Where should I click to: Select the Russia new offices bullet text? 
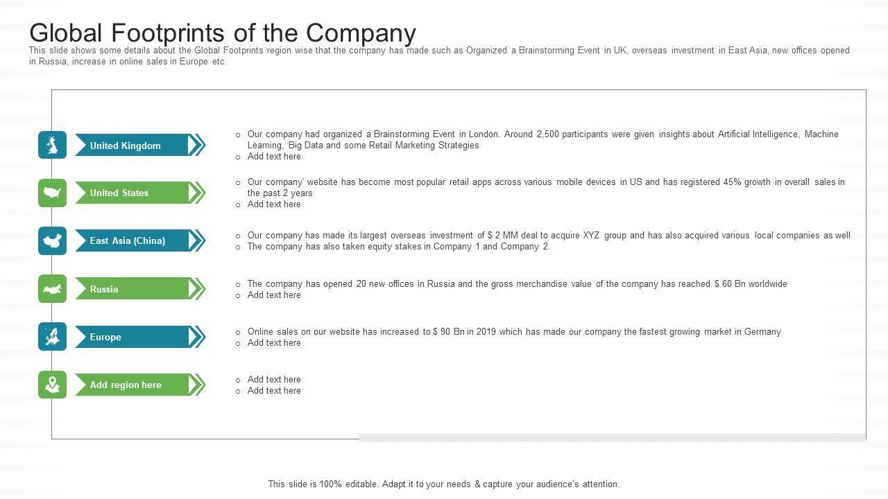[x=517, y=283]
